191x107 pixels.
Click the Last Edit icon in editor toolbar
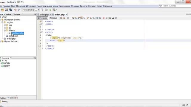[61, 18]
